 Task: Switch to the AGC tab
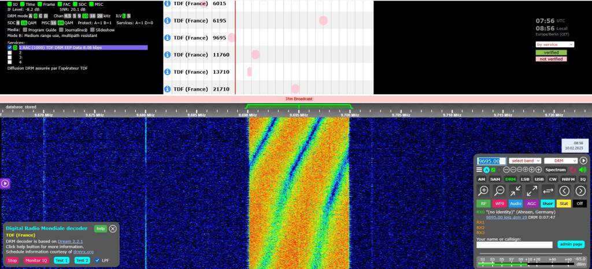pyautogui.click(x=531, y=204)
